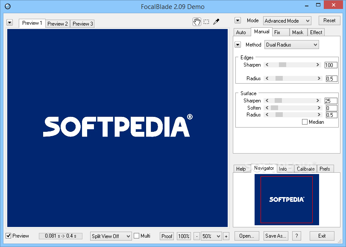The image size is (346, 247).
Task: Open the arrow menu beside Method
Action: (238, 45)
